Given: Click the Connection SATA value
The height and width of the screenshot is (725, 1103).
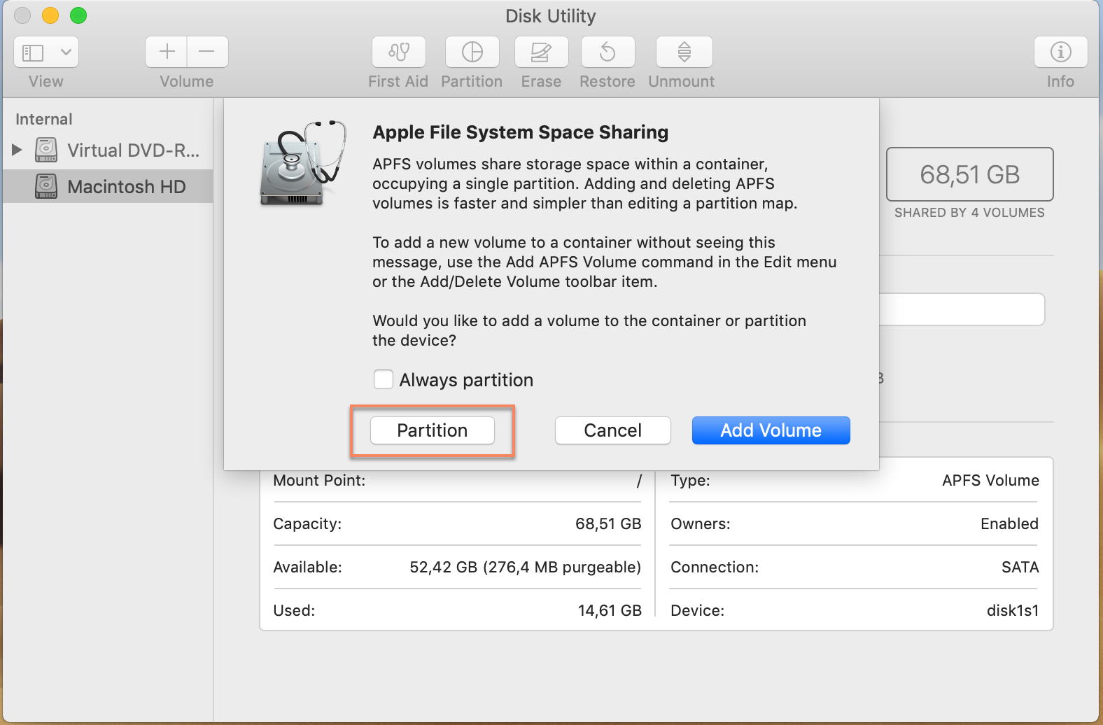Looking at the screenshot, I should point(1020,567).
